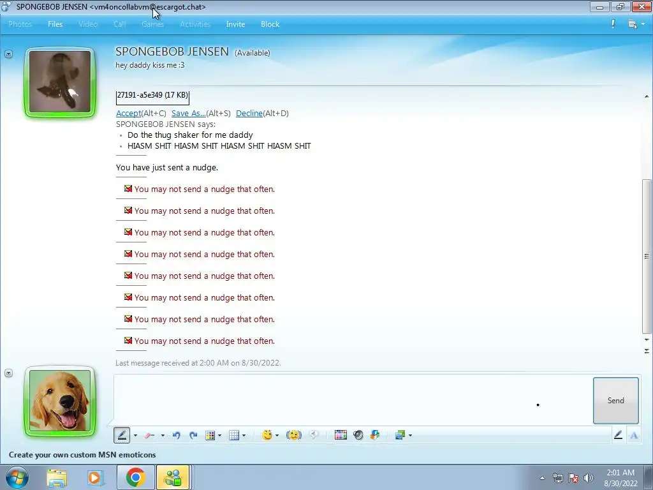653x490 pixels.
Task: Open the ink color palette grid
Action: pos(210,435)
